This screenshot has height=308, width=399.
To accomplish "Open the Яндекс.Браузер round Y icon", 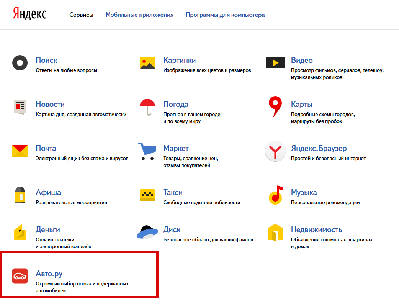I will (x=275, y=152).
